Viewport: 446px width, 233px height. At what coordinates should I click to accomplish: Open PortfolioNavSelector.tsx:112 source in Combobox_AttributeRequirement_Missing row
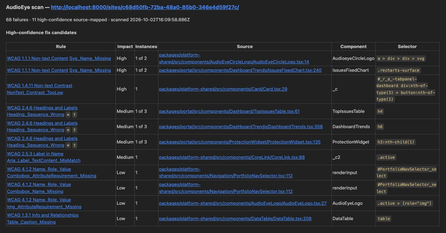(226, 172)
